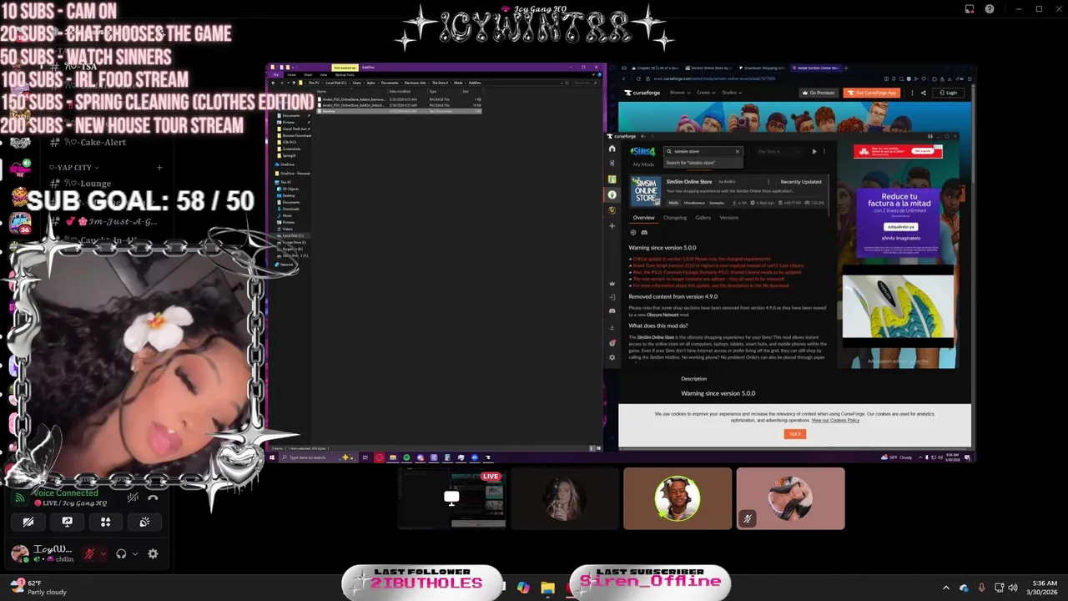
Task: Show hidden system tray icons chevron
Action: 945,588
